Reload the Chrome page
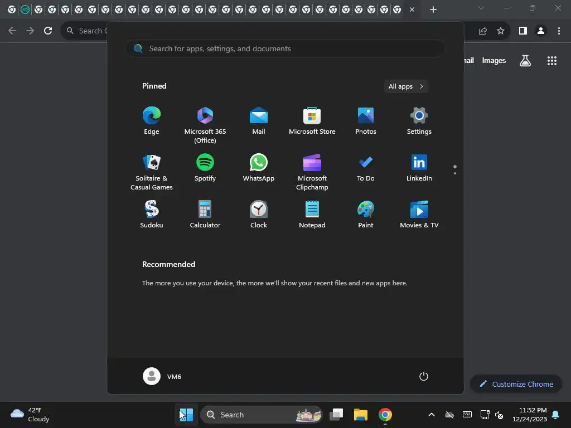 (48, 31)
